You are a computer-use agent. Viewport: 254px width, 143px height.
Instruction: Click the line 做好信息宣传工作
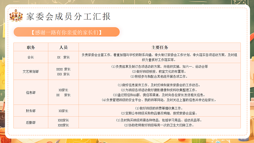(x=159, y=85)
